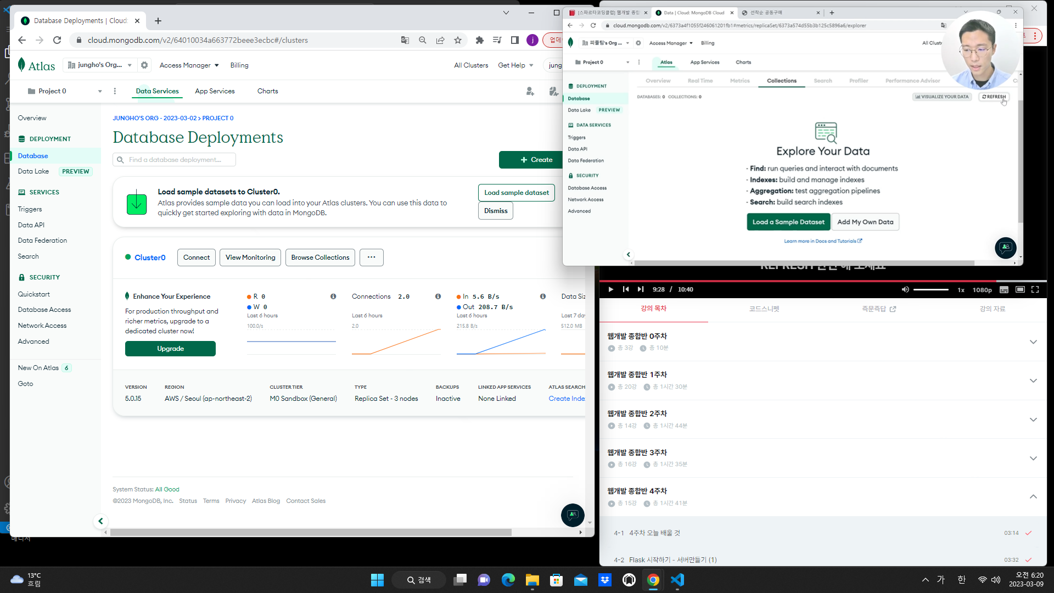The image size is (1054, 593).
Task: Open the jungho's Org organization dropdown
Action: point(99,65)
